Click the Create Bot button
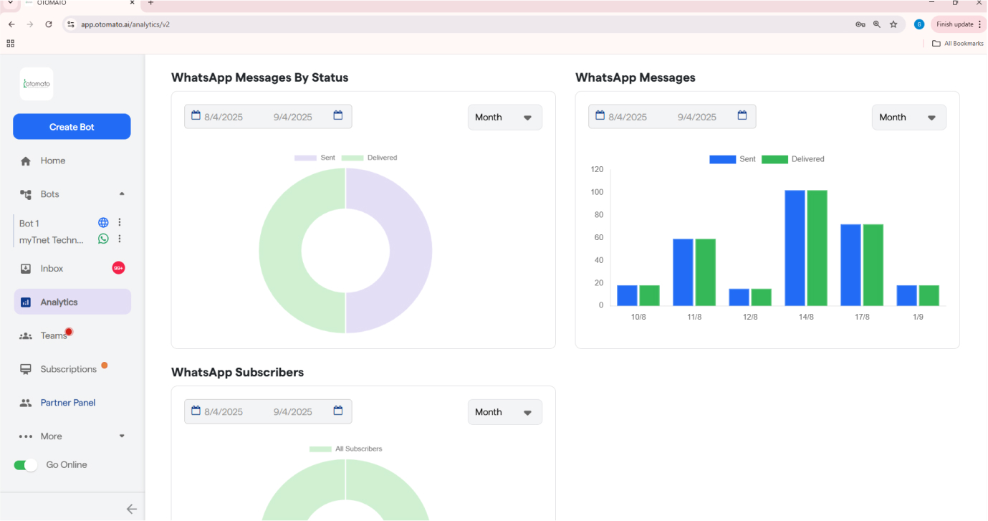 tap(72, 127)
